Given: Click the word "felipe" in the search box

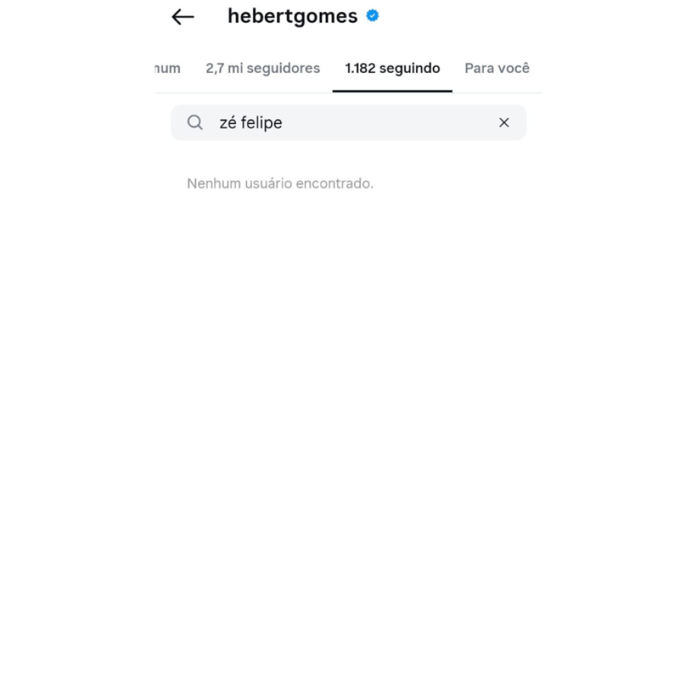Looking at the screenshot, I should 261,123.
